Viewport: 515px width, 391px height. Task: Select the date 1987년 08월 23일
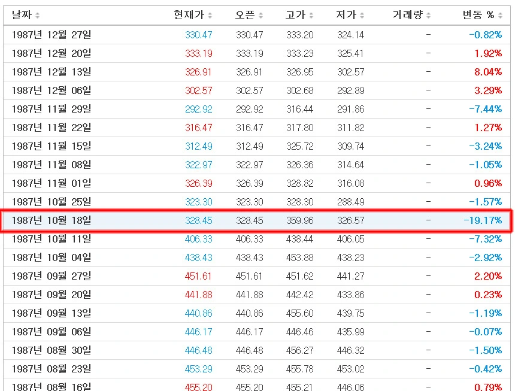pyautogui.click(x=51, y=369)
